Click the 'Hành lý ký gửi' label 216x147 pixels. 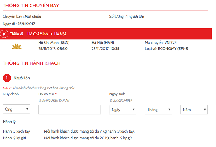[14, 138]
